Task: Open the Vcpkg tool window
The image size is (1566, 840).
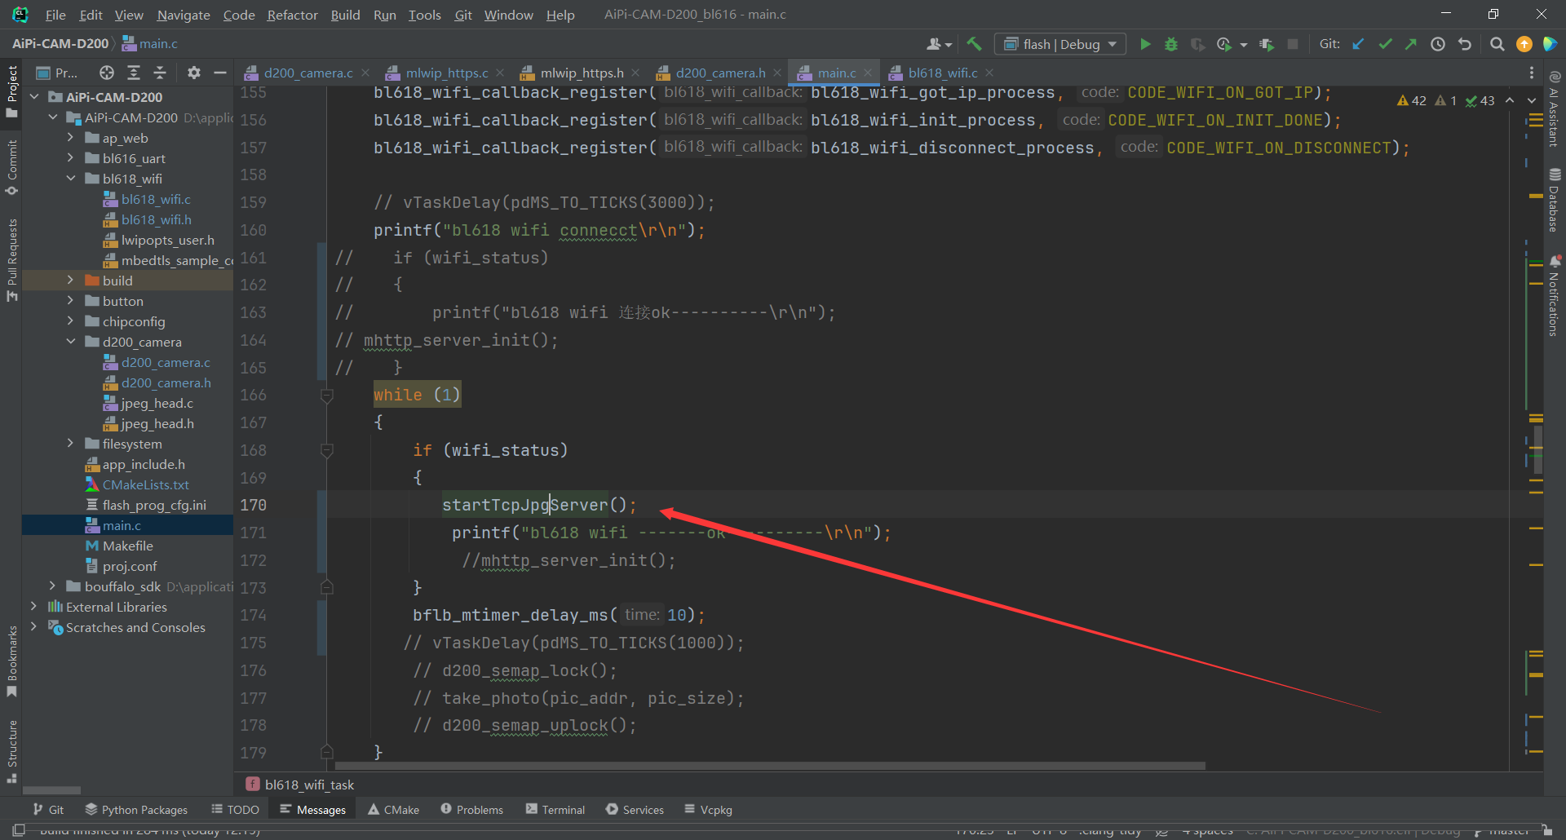Action: 708,810
